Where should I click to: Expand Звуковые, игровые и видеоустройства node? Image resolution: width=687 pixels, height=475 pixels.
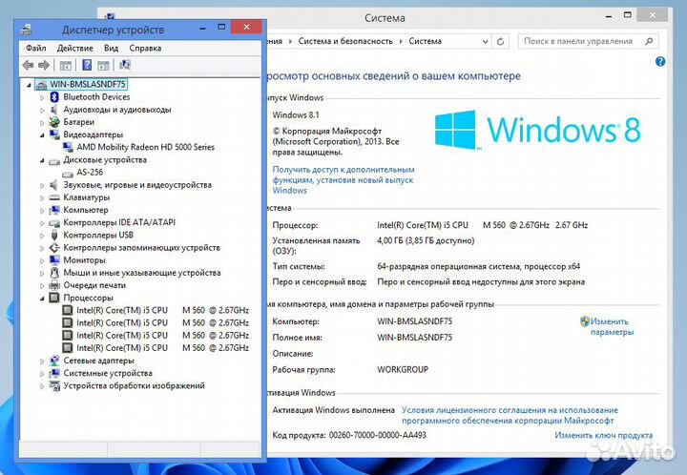(43, 186)
